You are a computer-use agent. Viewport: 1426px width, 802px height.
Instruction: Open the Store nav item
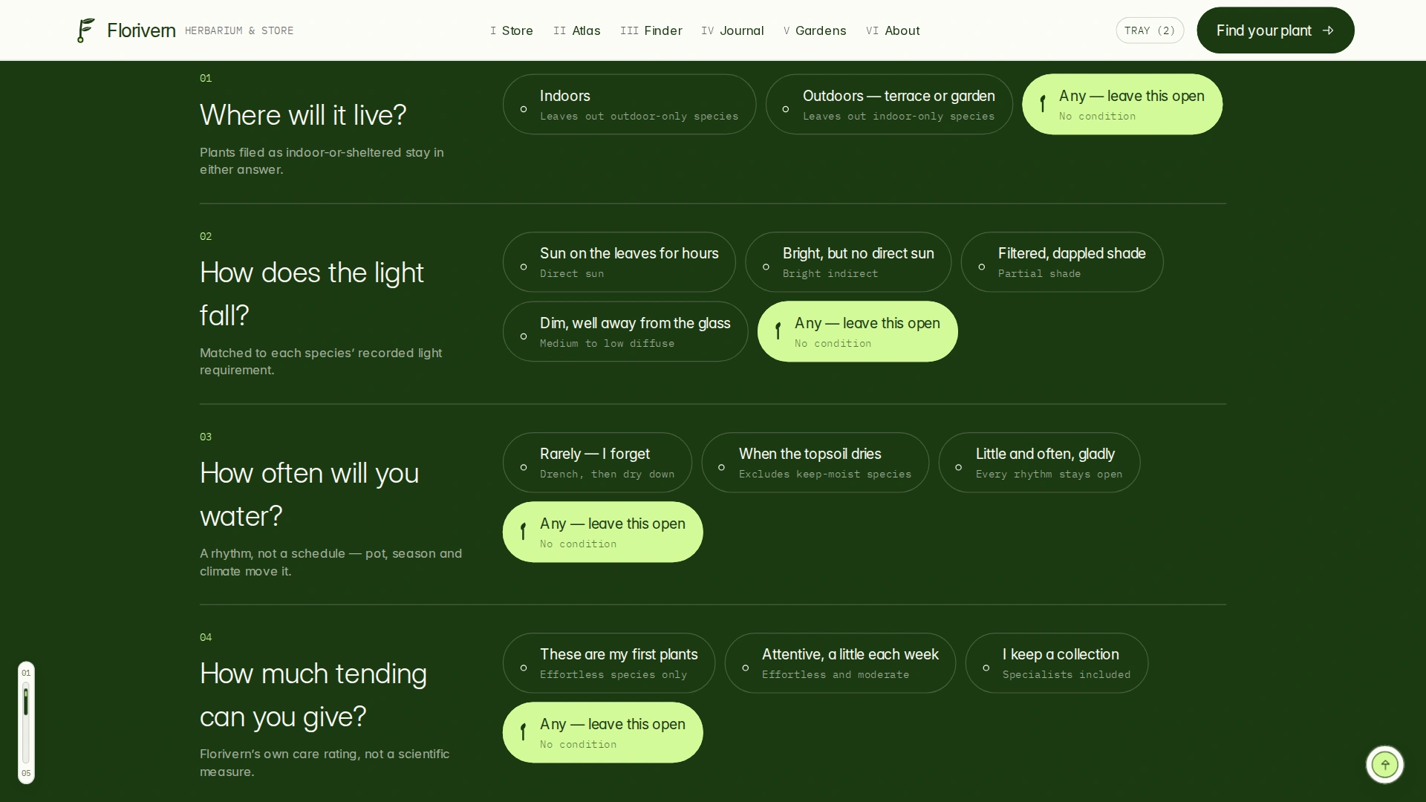[512, 30]
